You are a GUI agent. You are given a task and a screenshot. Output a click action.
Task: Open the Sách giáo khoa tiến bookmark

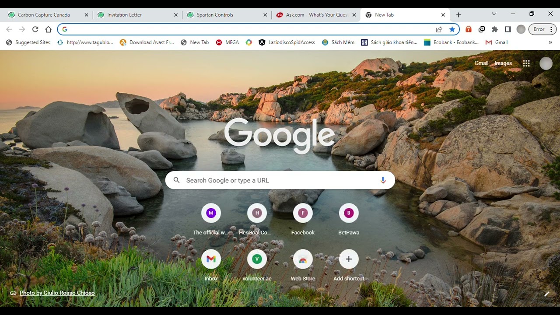coord(389,42)
